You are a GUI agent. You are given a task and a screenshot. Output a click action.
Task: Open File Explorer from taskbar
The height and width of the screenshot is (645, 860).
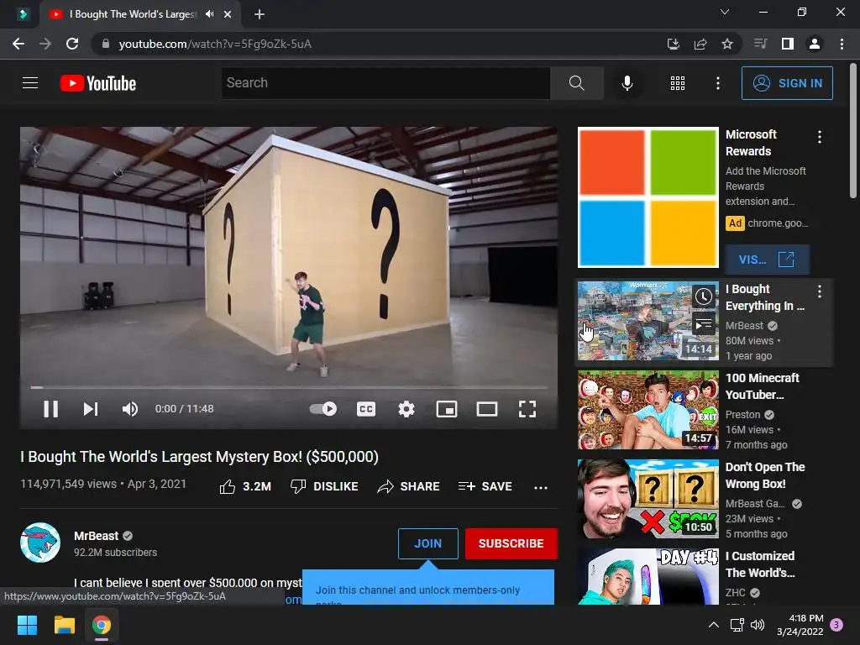click(64, 625)
